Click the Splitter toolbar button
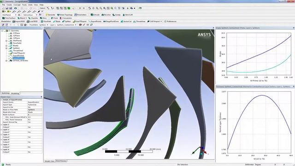The height and width of the screenshot is (166, 295). click(66, 22)
